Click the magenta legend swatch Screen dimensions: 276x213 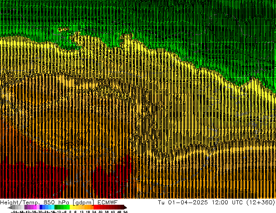point(35,207)
